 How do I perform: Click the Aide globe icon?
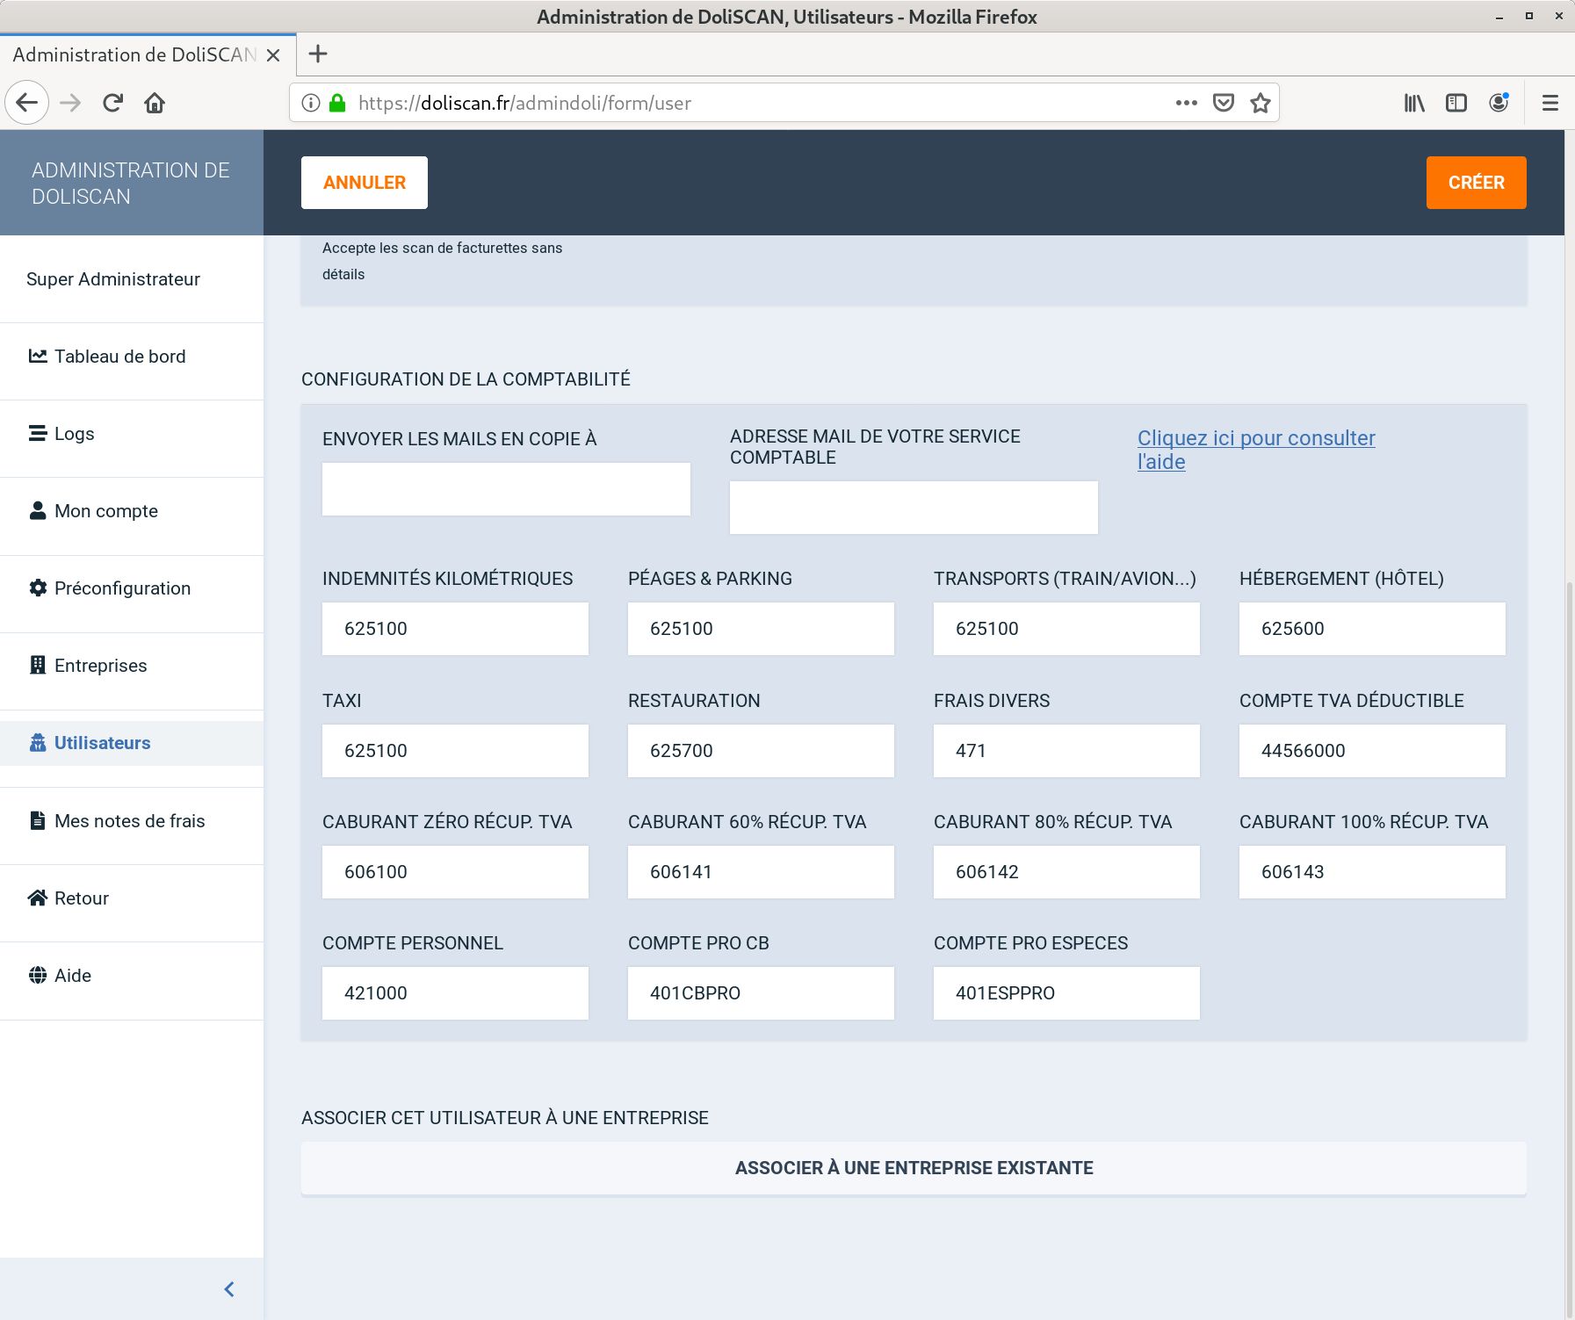point(37,975)
